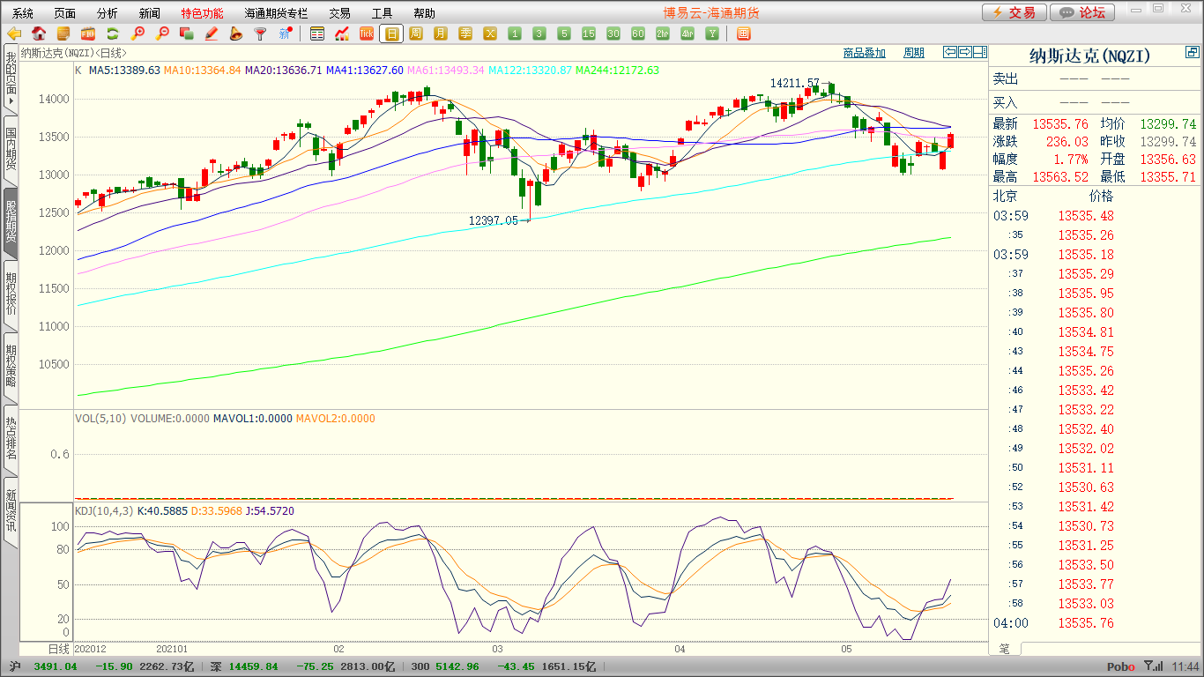The height and width of the screenshot is (677, 1204).
Task: Select the 30-minute period button
Action: pyautogui.click(x=613, y=33)
